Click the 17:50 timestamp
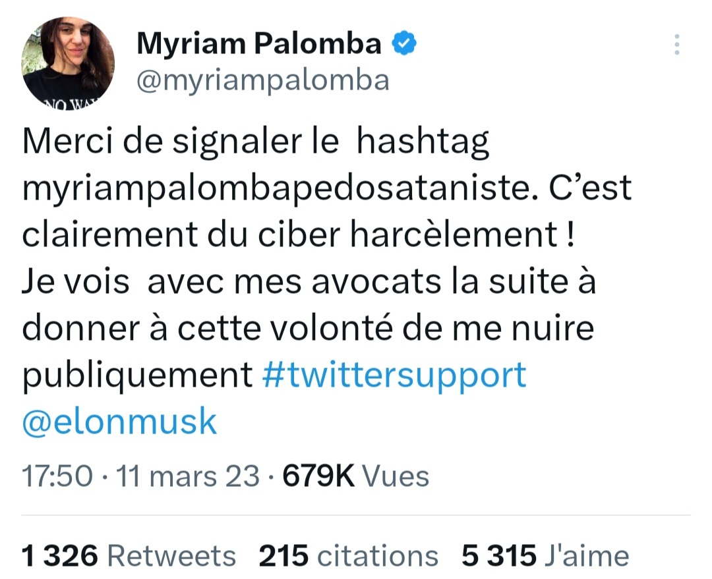The width and height of the screenshot is (712, 579). pos(55,476)
